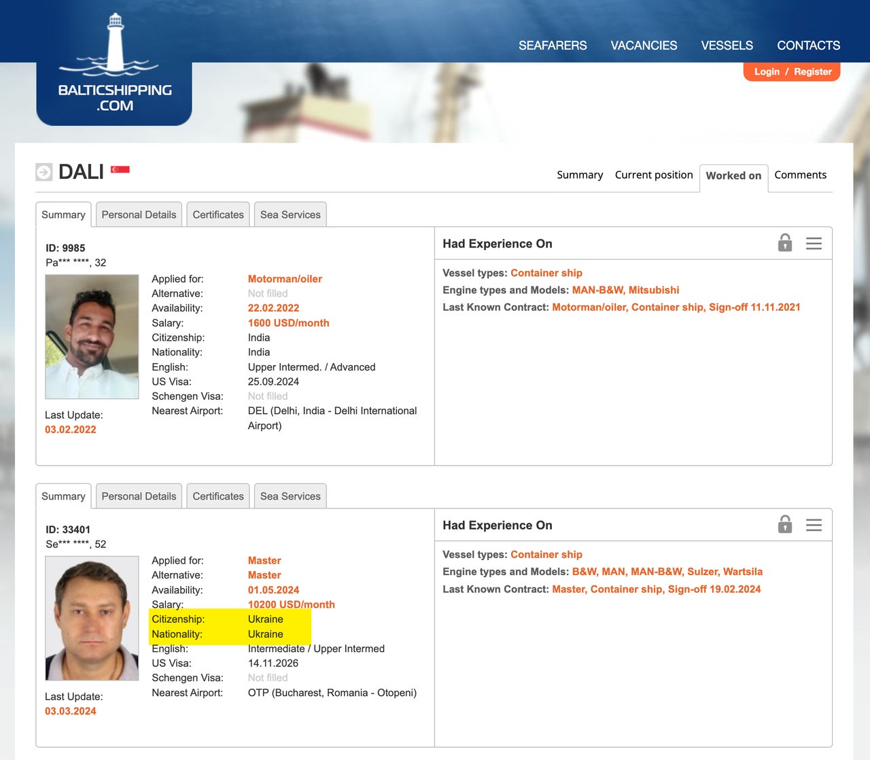
Task: Open Sea Services tab for seafarer 9985
Action: pyautogui.click(x=290, y=215)
